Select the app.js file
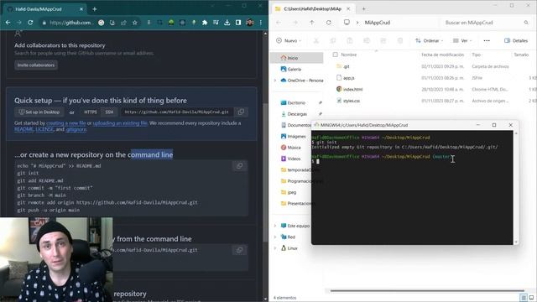 [349, 78]
